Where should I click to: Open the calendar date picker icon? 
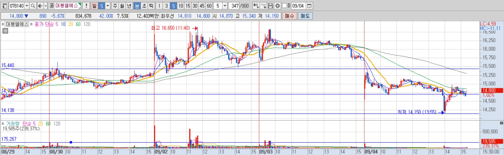click(310, 6)
